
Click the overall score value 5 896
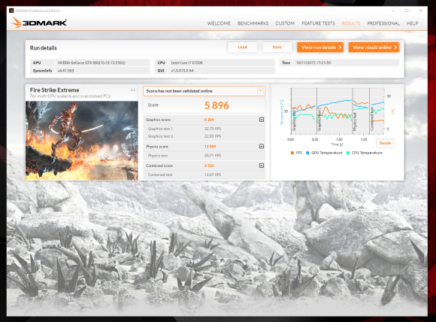[216, 105]
